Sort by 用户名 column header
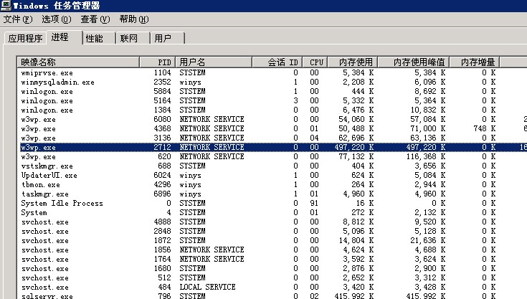 (x=214, y=62)
